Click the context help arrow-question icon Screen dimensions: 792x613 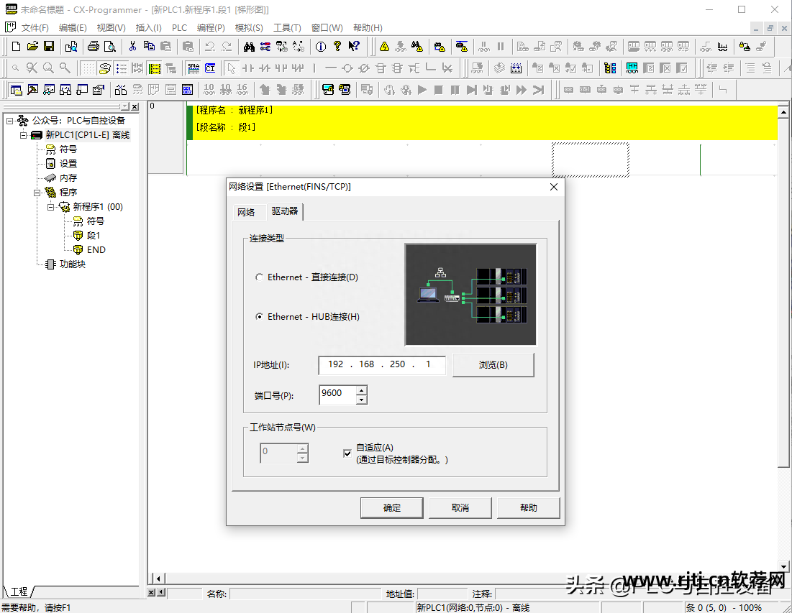[354, 47]
